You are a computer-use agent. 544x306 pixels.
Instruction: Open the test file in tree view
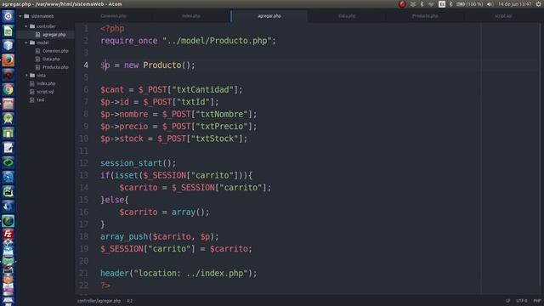pos(41,100)
